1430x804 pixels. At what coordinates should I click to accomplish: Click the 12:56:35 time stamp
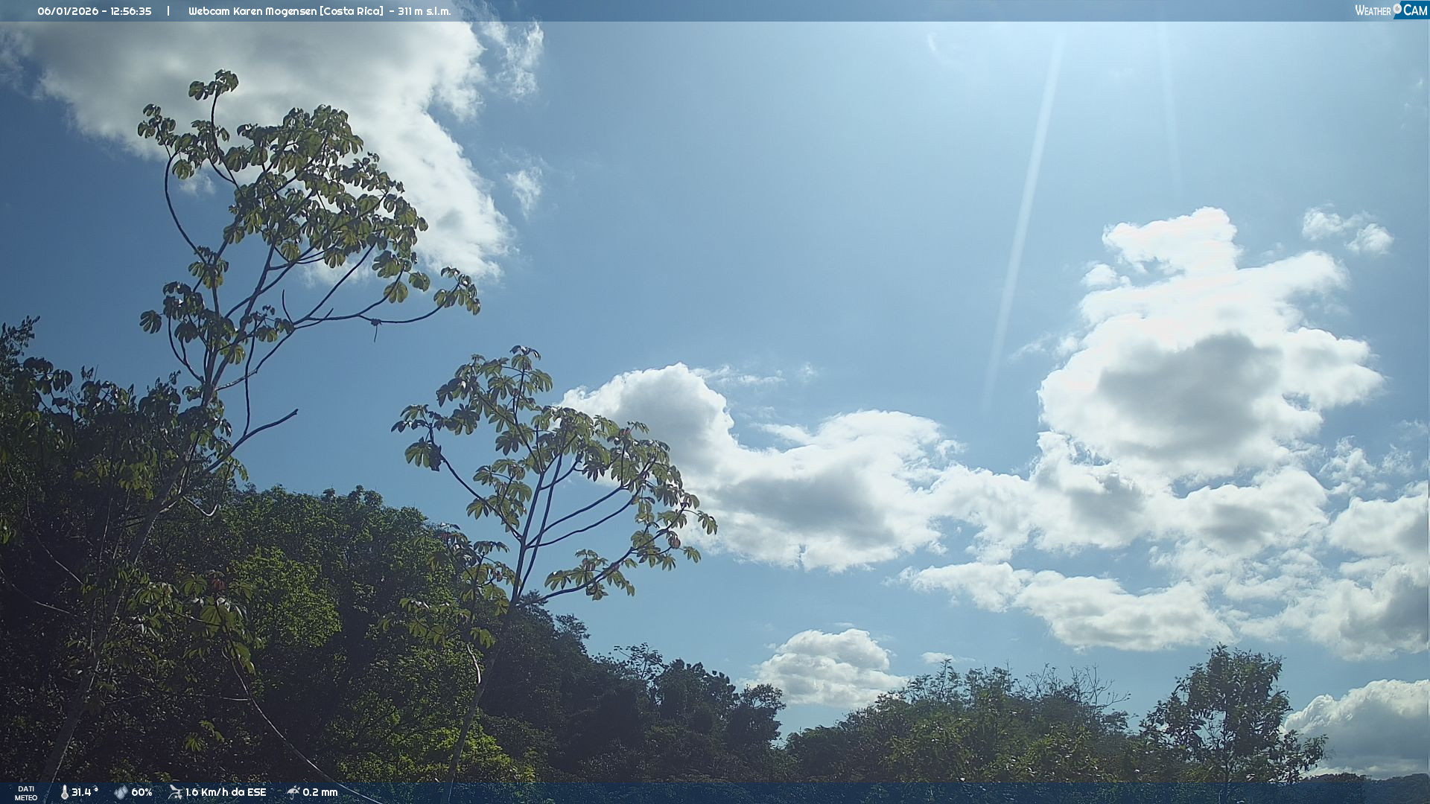(x=131, y=11)
